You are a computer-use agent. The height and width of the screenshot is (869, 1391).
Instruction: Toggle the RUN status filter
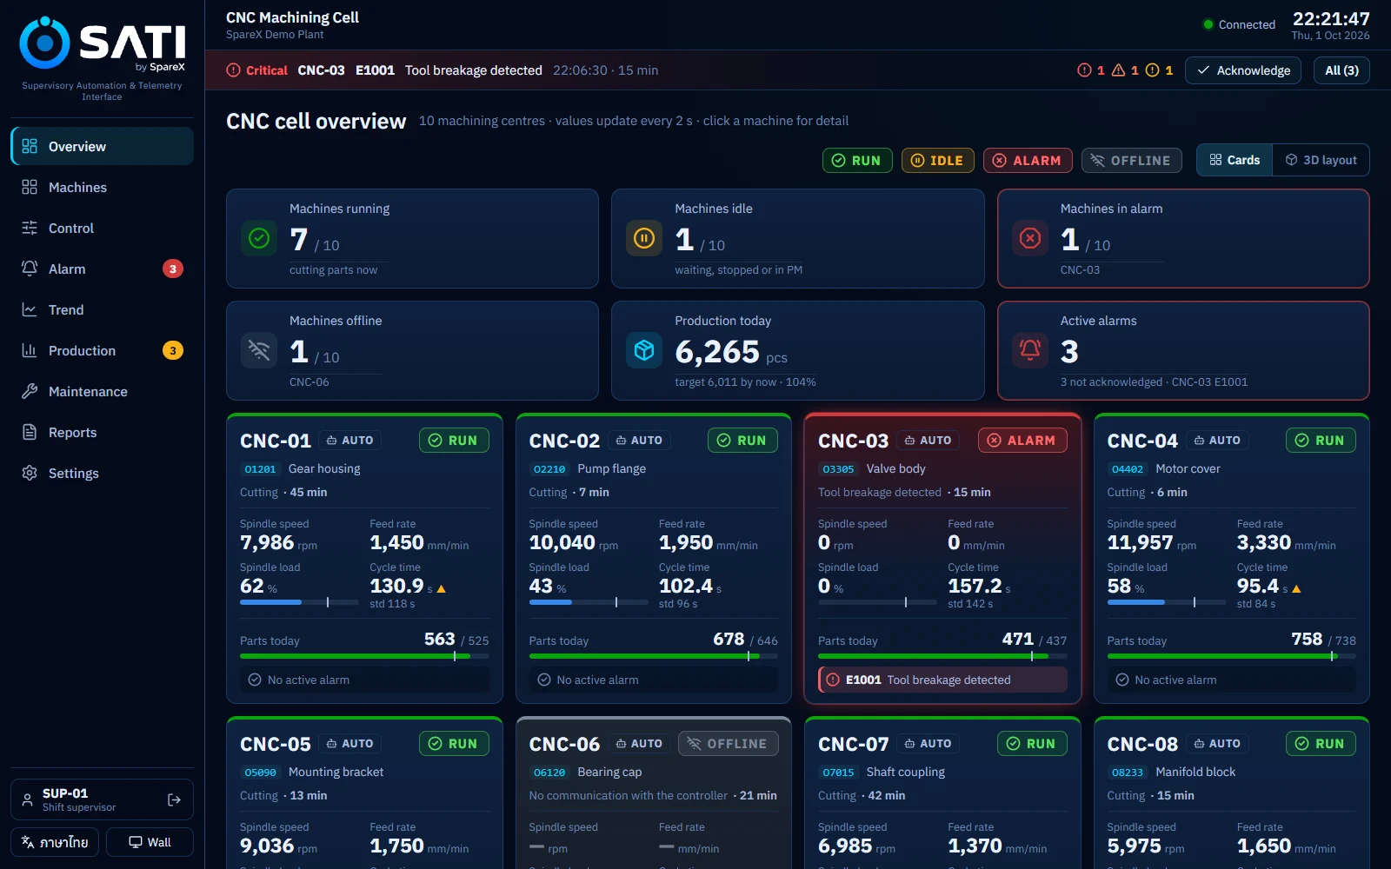[857, 160]
